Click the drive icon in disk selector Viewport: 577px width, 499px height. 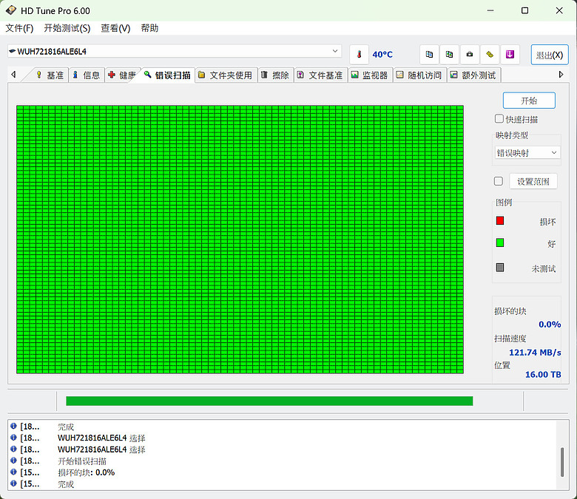pos(12,51)
